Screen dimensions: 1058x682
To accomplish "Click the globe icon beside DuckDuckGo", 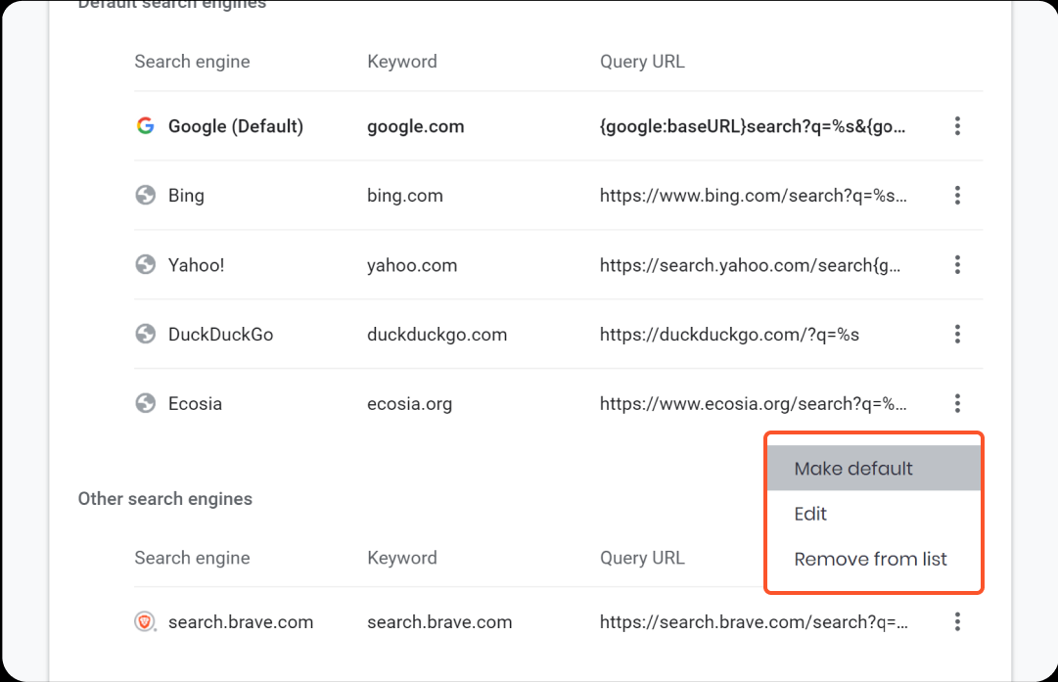I will pos(145,335).
